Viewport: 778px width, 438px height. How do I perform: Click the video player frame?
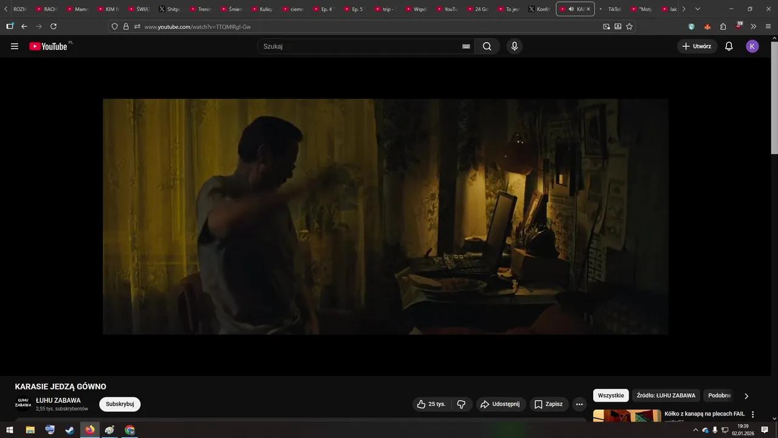click(x=385, y=217)
